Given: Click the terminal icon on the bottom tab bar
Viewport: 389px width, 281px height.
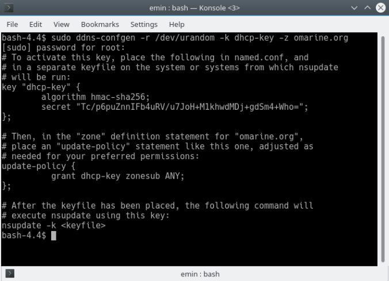Looking at the screenshot, I should coord(9,274).
